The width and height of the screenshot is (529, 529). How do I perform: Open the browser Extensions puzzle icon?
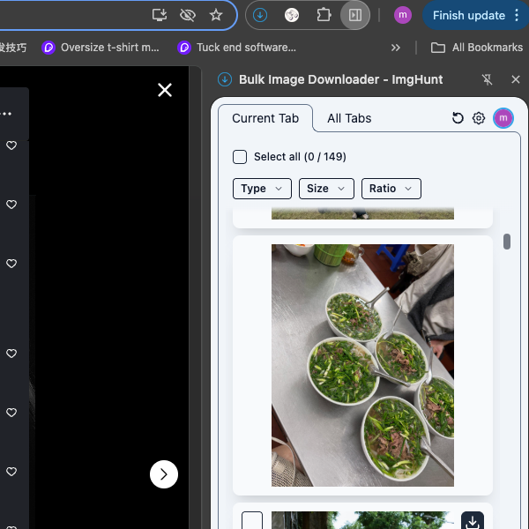(x=324, y=15)
